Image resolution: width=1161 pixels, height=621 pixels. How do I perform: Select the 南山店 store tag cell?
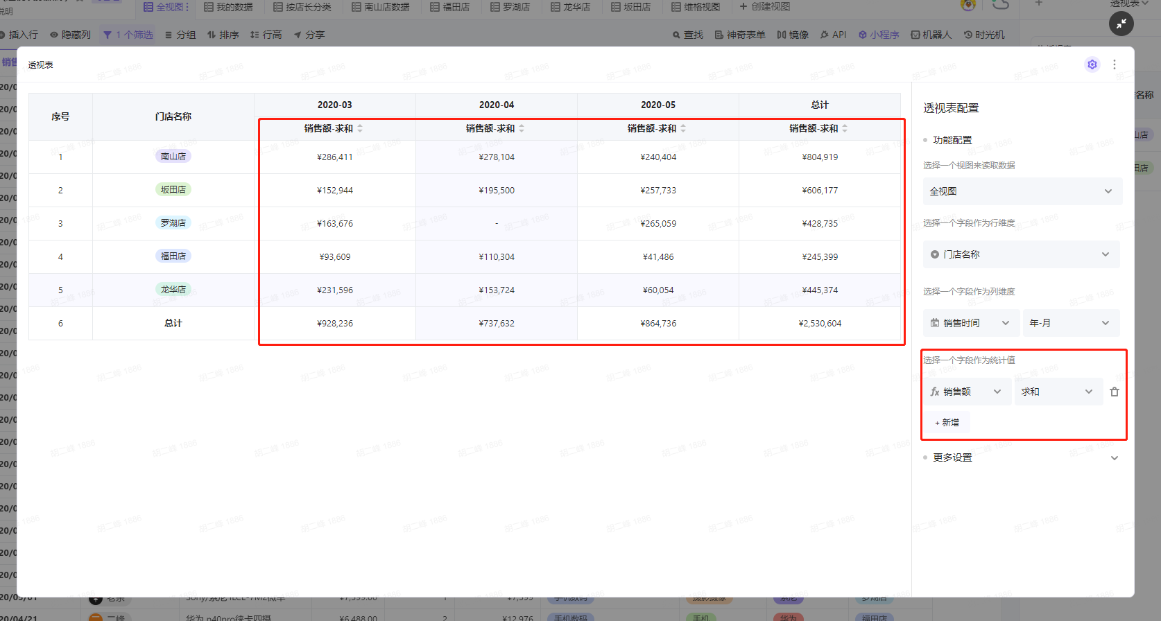tap(173, 157)
